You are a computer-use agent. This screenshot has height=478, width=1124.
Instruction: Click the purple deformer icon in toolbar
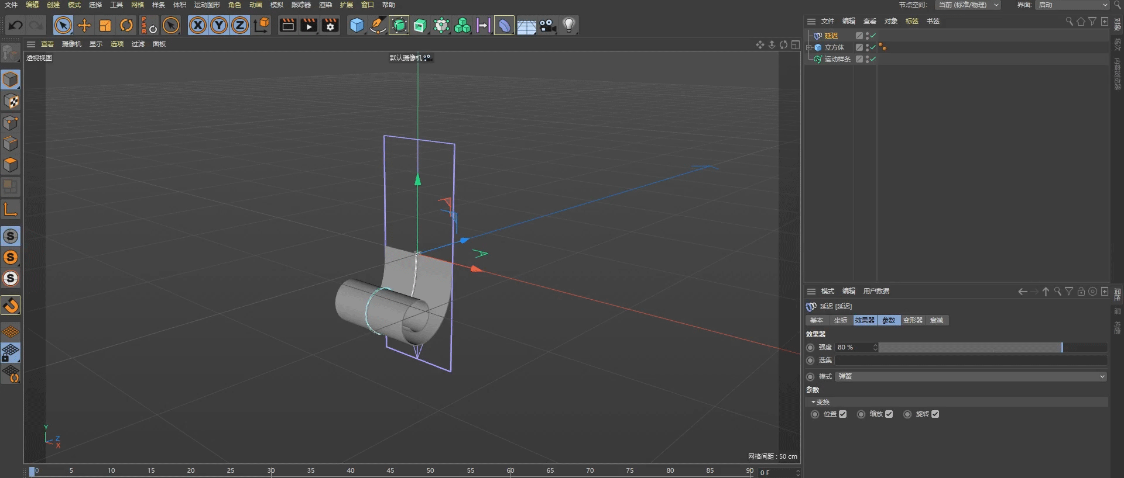point(504,25)
